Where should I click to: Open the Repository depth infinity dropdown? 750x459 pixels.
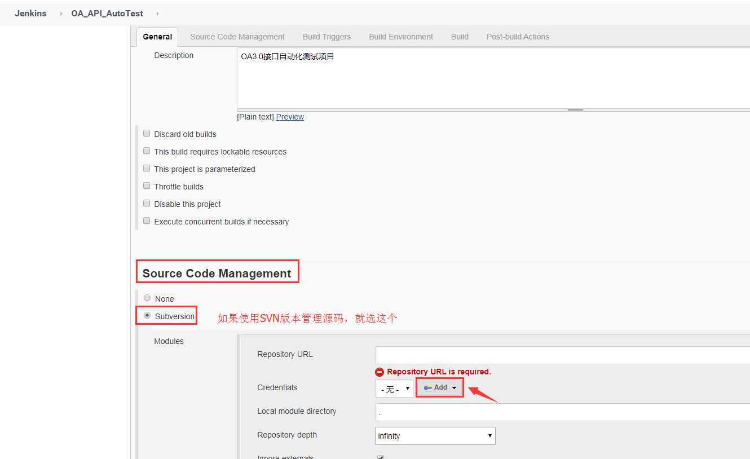pos(435,436)
